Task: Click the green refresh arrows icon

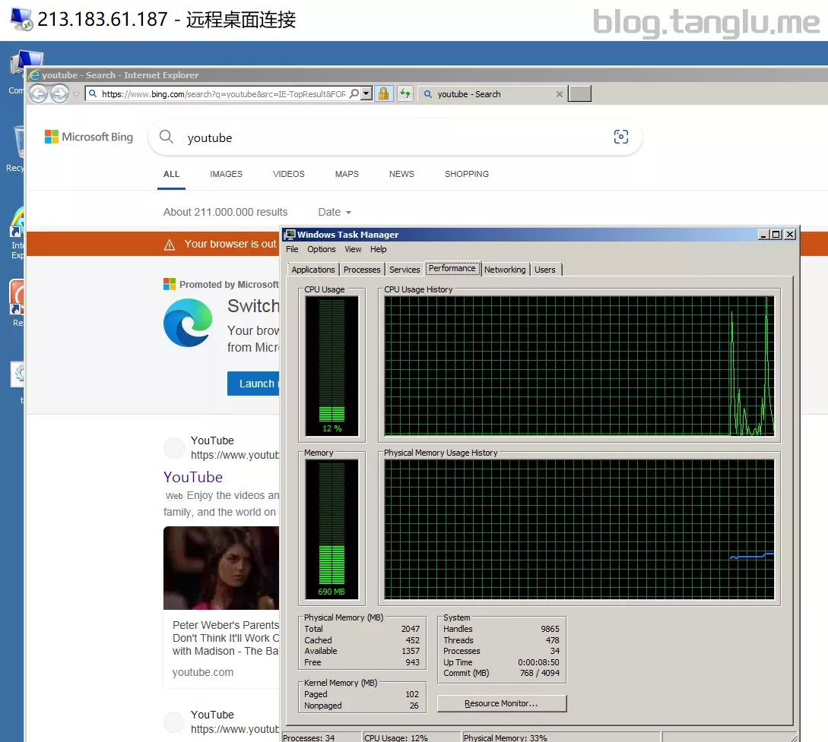Action: (405, 93)
